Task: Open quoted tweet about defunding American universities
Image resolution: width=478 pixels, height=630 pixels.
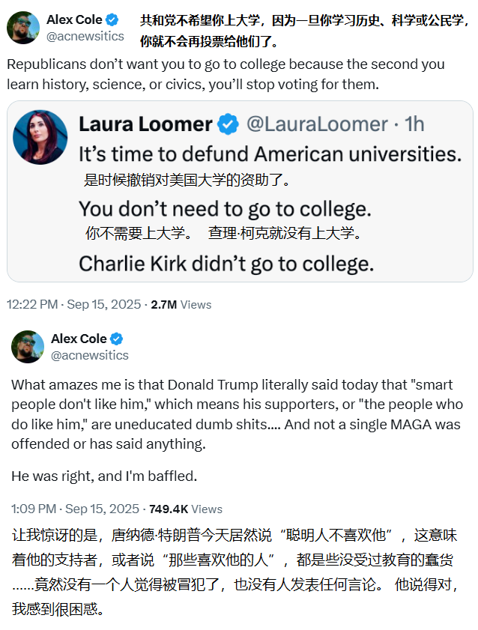Action: point(240,191)
